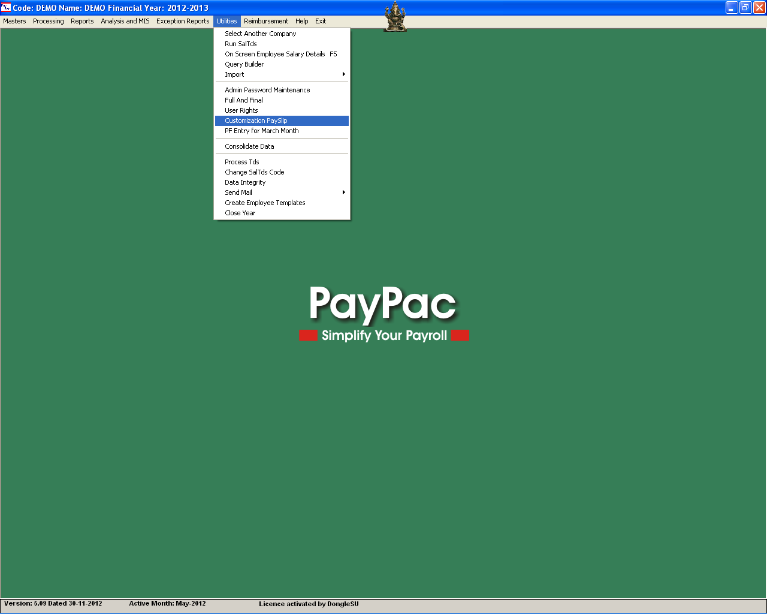Open the Analysis and MIS menu
Viewport: 767px width, 614px height.
click(x=125, y=21)
